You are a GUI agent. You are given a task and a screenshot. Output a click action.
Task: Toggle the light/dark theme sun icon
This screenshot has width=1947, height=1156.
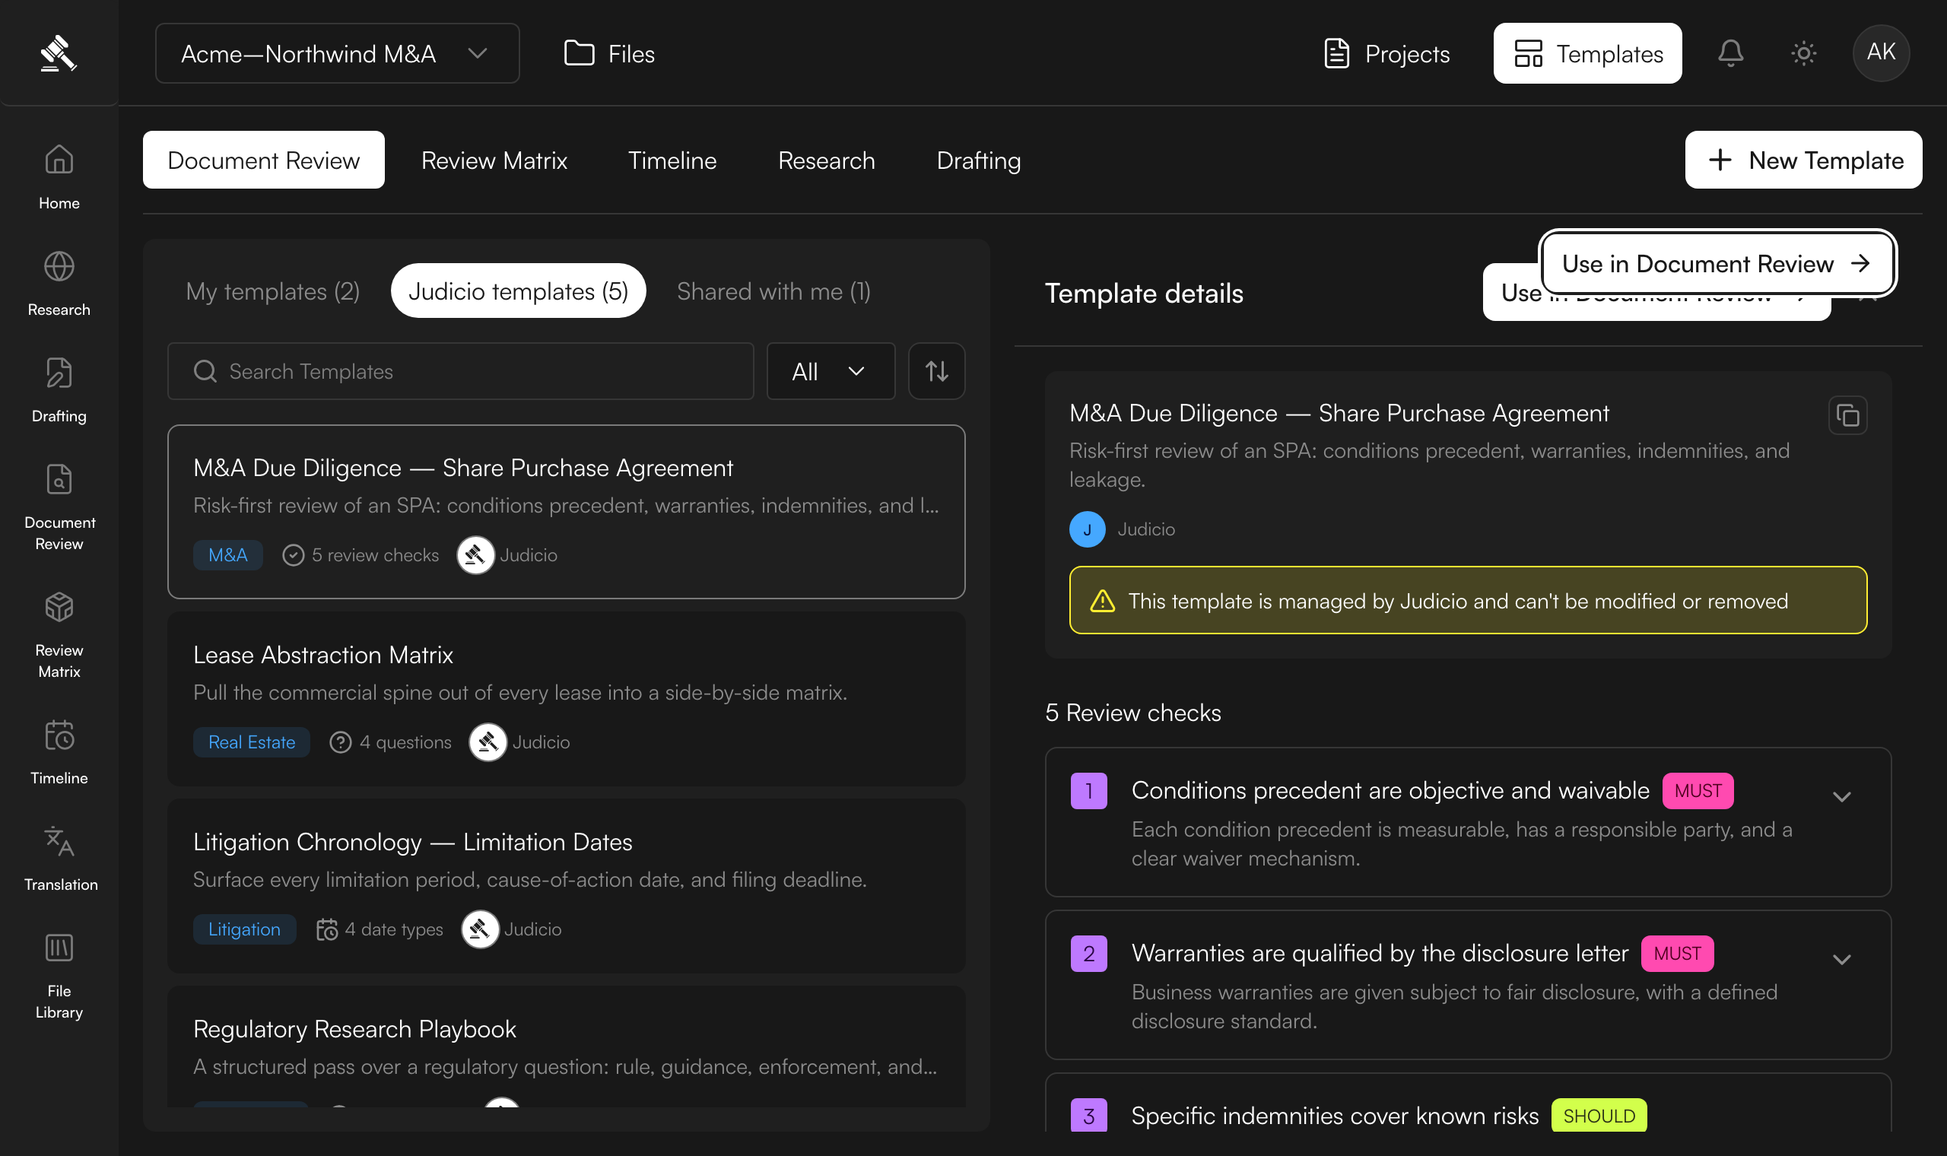(x=1803, y=53)
